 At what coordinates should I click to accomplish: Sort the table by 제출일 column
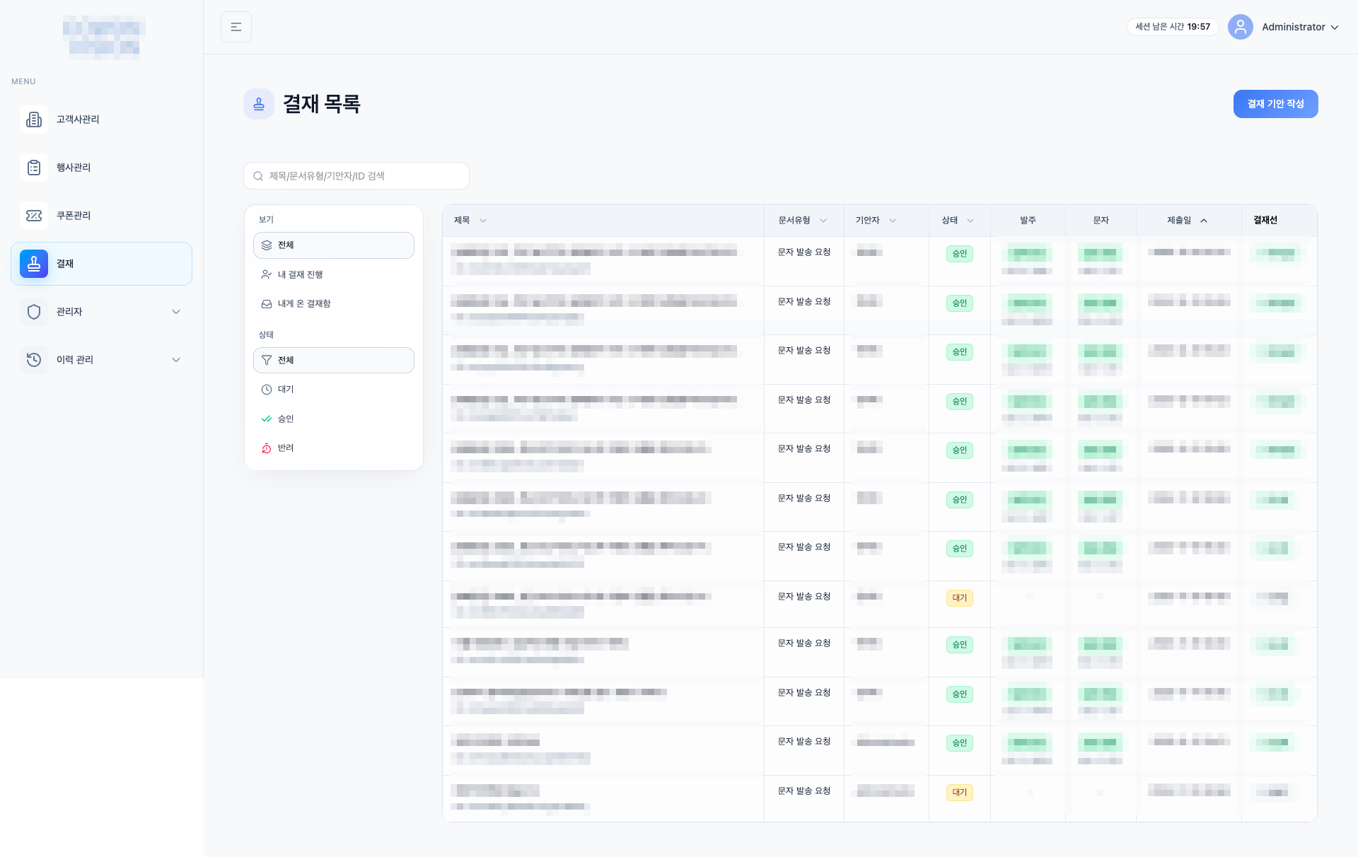coord(1188,221)
